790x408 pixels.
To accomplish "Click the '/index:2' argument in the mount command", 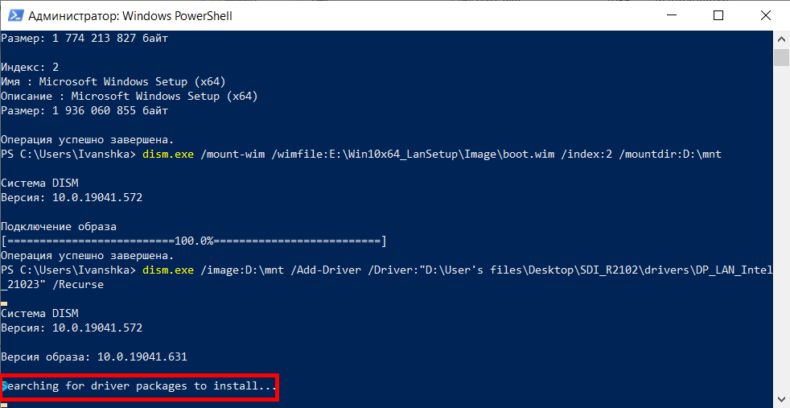I will click(x=586, y=155).
